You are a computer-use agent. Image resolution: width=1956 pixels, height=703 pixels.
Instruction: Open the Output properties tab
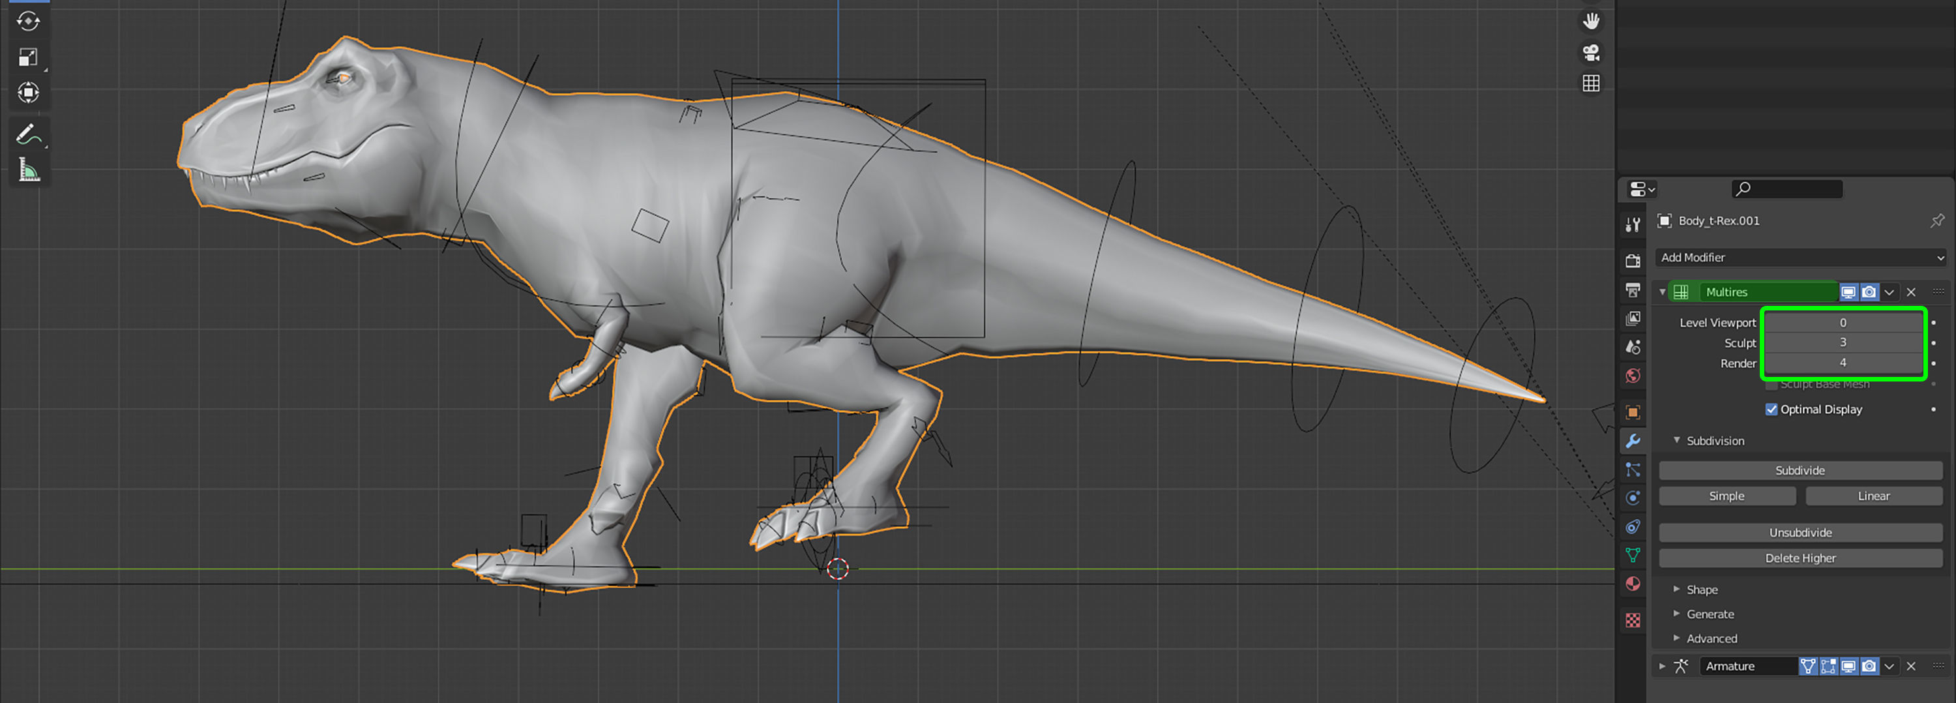coord(1633,290)
